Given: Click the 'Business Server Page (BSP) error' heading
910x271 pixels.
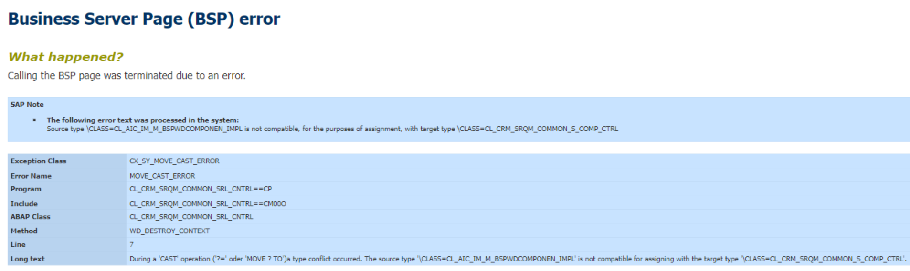Looking at the screenshot, I should pyautogui.click(x=144, y=20).
